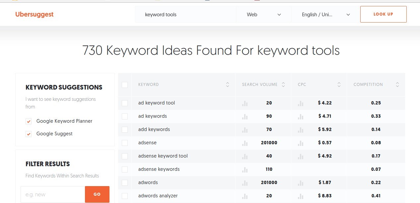
Task: Toggle the Google Suggest checkbox
Action: [x=29, y=134]
